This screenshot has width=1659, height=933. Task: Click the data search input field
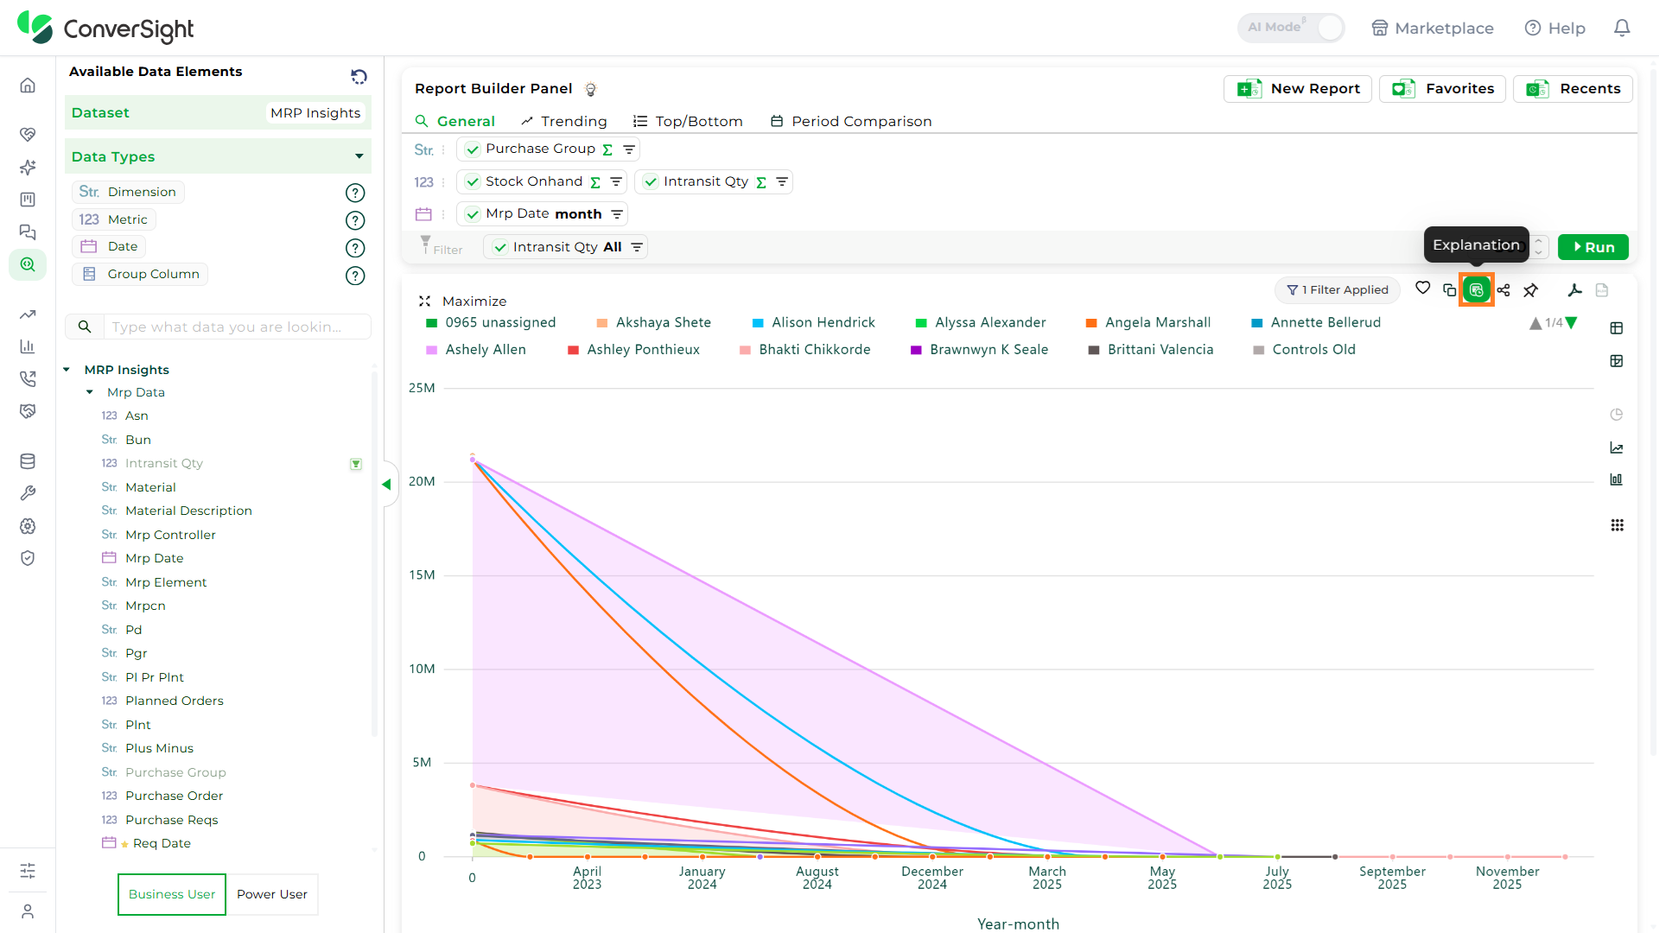coord(237,327)
